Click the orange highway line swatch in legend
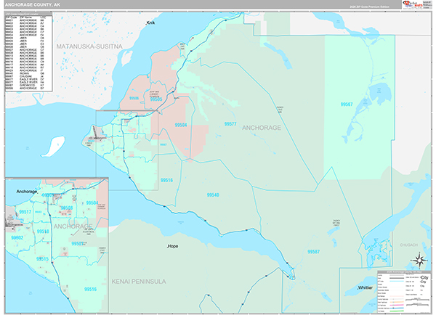436x315 pixels. pos(397,302)
